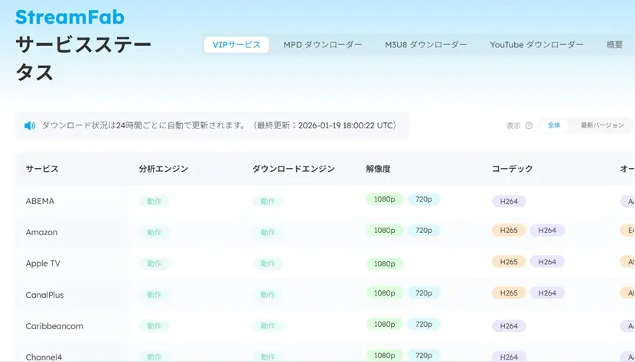The width and height of the screenshot is (635, 362).
Task: Select the VIPサービス tab
Action: click(236, 45)
